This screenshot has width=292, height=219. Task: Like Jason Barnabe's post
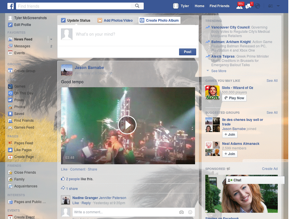click(x=64, y=169)
